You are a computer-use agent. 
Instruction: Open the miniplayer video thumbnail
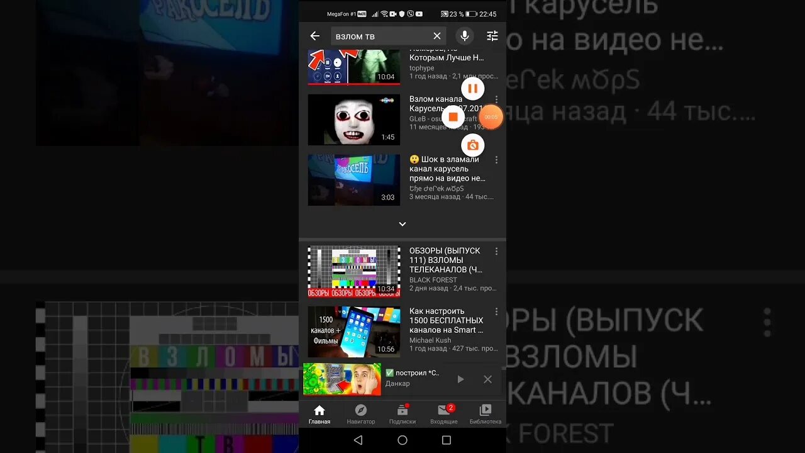tap(342, 379)
